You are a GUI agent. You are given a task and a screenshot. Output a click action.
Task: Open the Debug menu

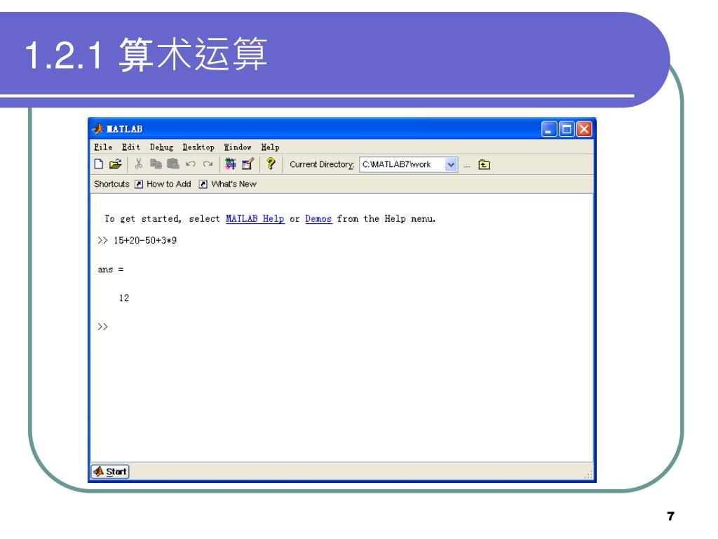pos(162,147)
